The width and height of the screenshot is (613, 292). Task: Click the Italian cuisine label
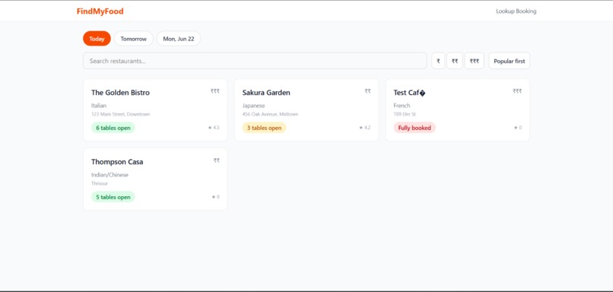(99, 106)
